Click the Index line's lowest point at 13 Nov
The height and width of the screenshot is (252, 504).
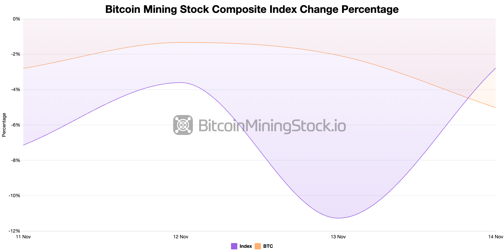tap(338, 218)
